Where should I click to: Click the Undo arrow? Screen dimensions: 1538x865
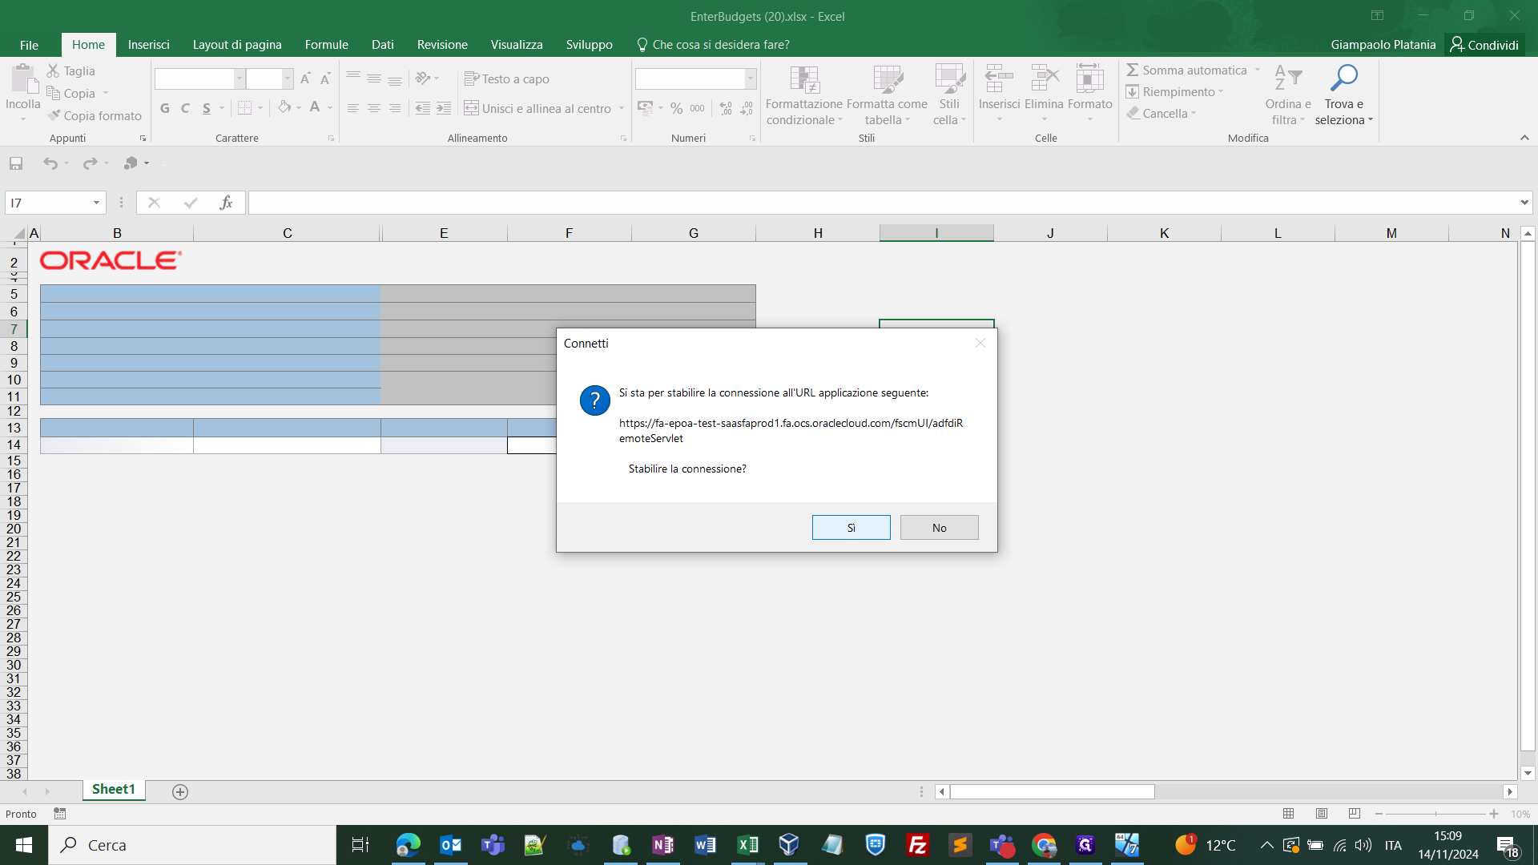coord(50,163)
